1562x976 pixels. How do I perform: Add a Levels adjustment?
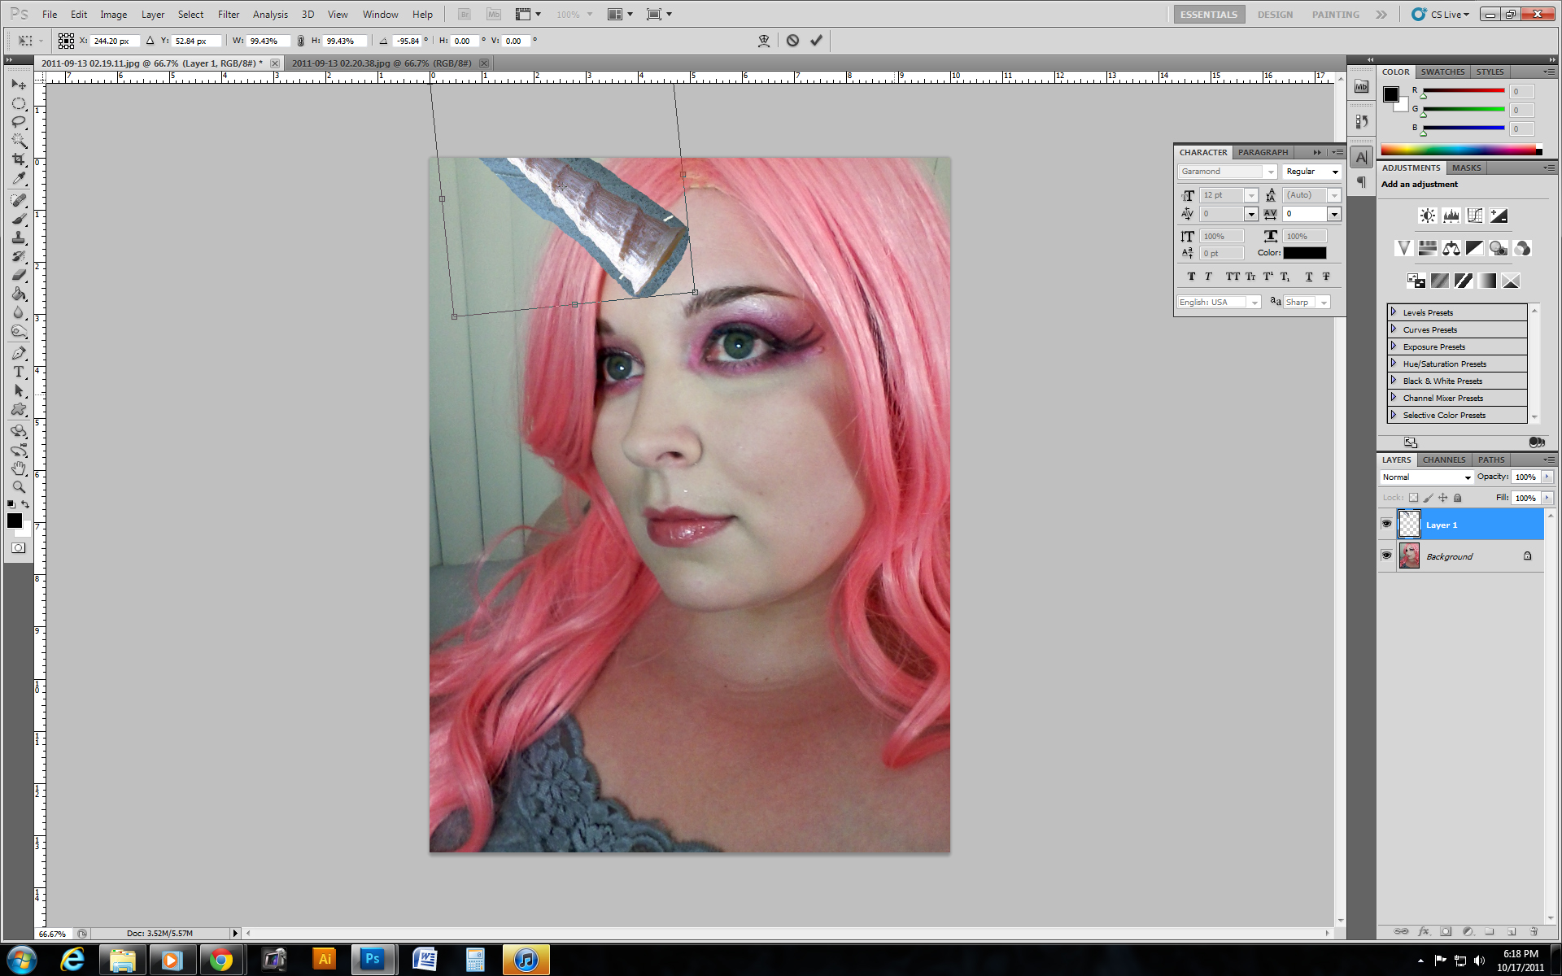pos(1451,216)
